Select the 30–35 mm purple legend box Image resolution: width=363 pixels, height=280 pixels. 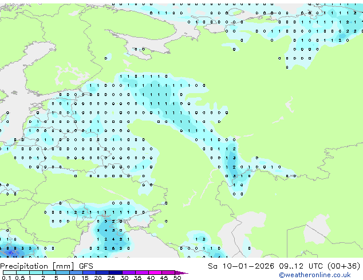[x=129, y=273]
